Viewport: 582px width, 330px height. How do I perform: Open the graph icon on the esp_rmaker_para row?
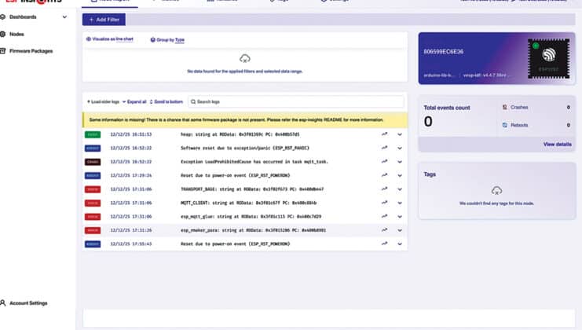pos(385,230)
